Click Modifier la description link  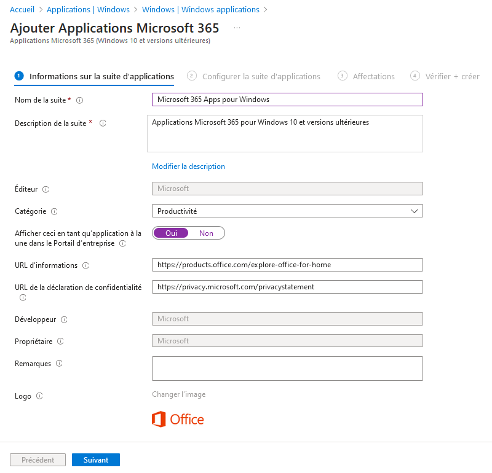click(188, 166)
